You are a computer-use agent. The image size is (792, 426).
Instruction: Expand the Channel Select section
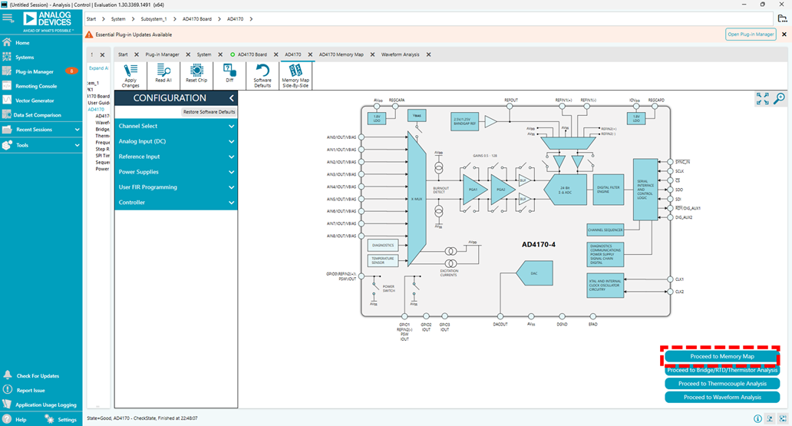(x=176, y=126)
